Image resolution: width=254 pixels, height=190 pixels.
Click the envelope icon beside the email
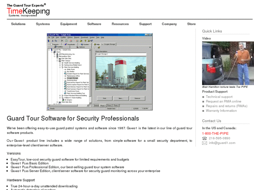204,143
